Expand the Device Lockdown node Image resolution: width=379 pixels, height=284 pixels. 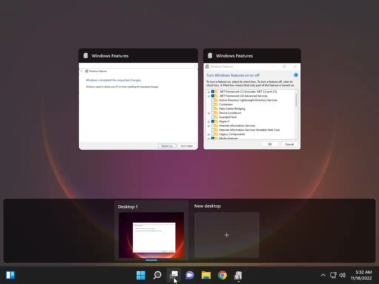209,113
